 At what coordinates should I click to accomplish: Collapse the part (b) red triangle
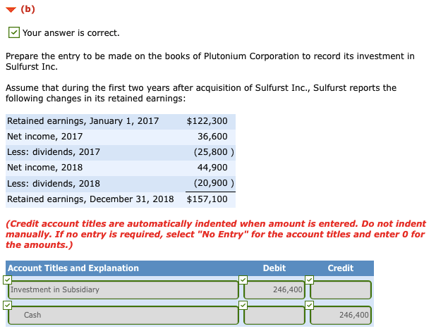tap(11, 9)
